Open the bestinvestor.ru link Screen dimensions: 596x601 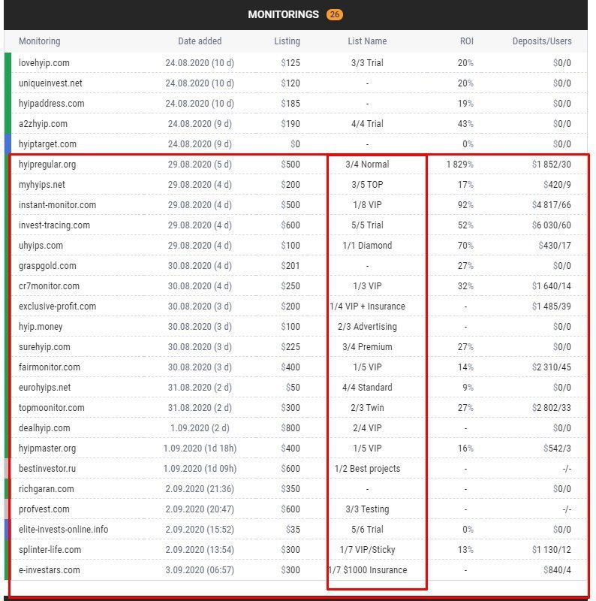47,469
